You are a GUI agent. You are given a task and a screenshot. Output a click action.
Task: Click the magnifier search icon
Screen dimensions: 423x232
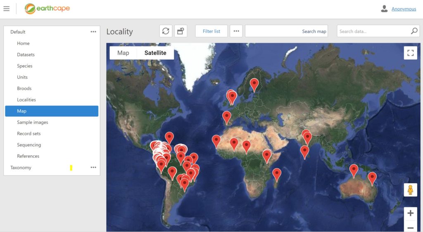pyautogui.click(x=414, y=31)
